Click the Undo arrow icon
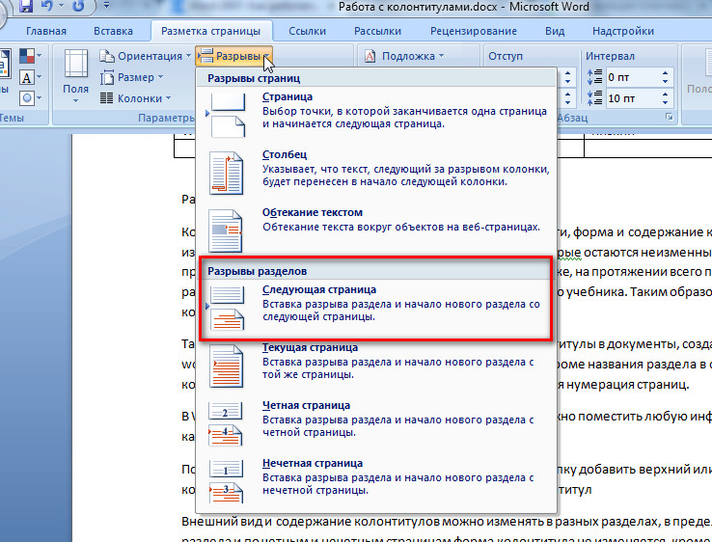The width and height of the screenshot is (712, 542). coord(46,6)
